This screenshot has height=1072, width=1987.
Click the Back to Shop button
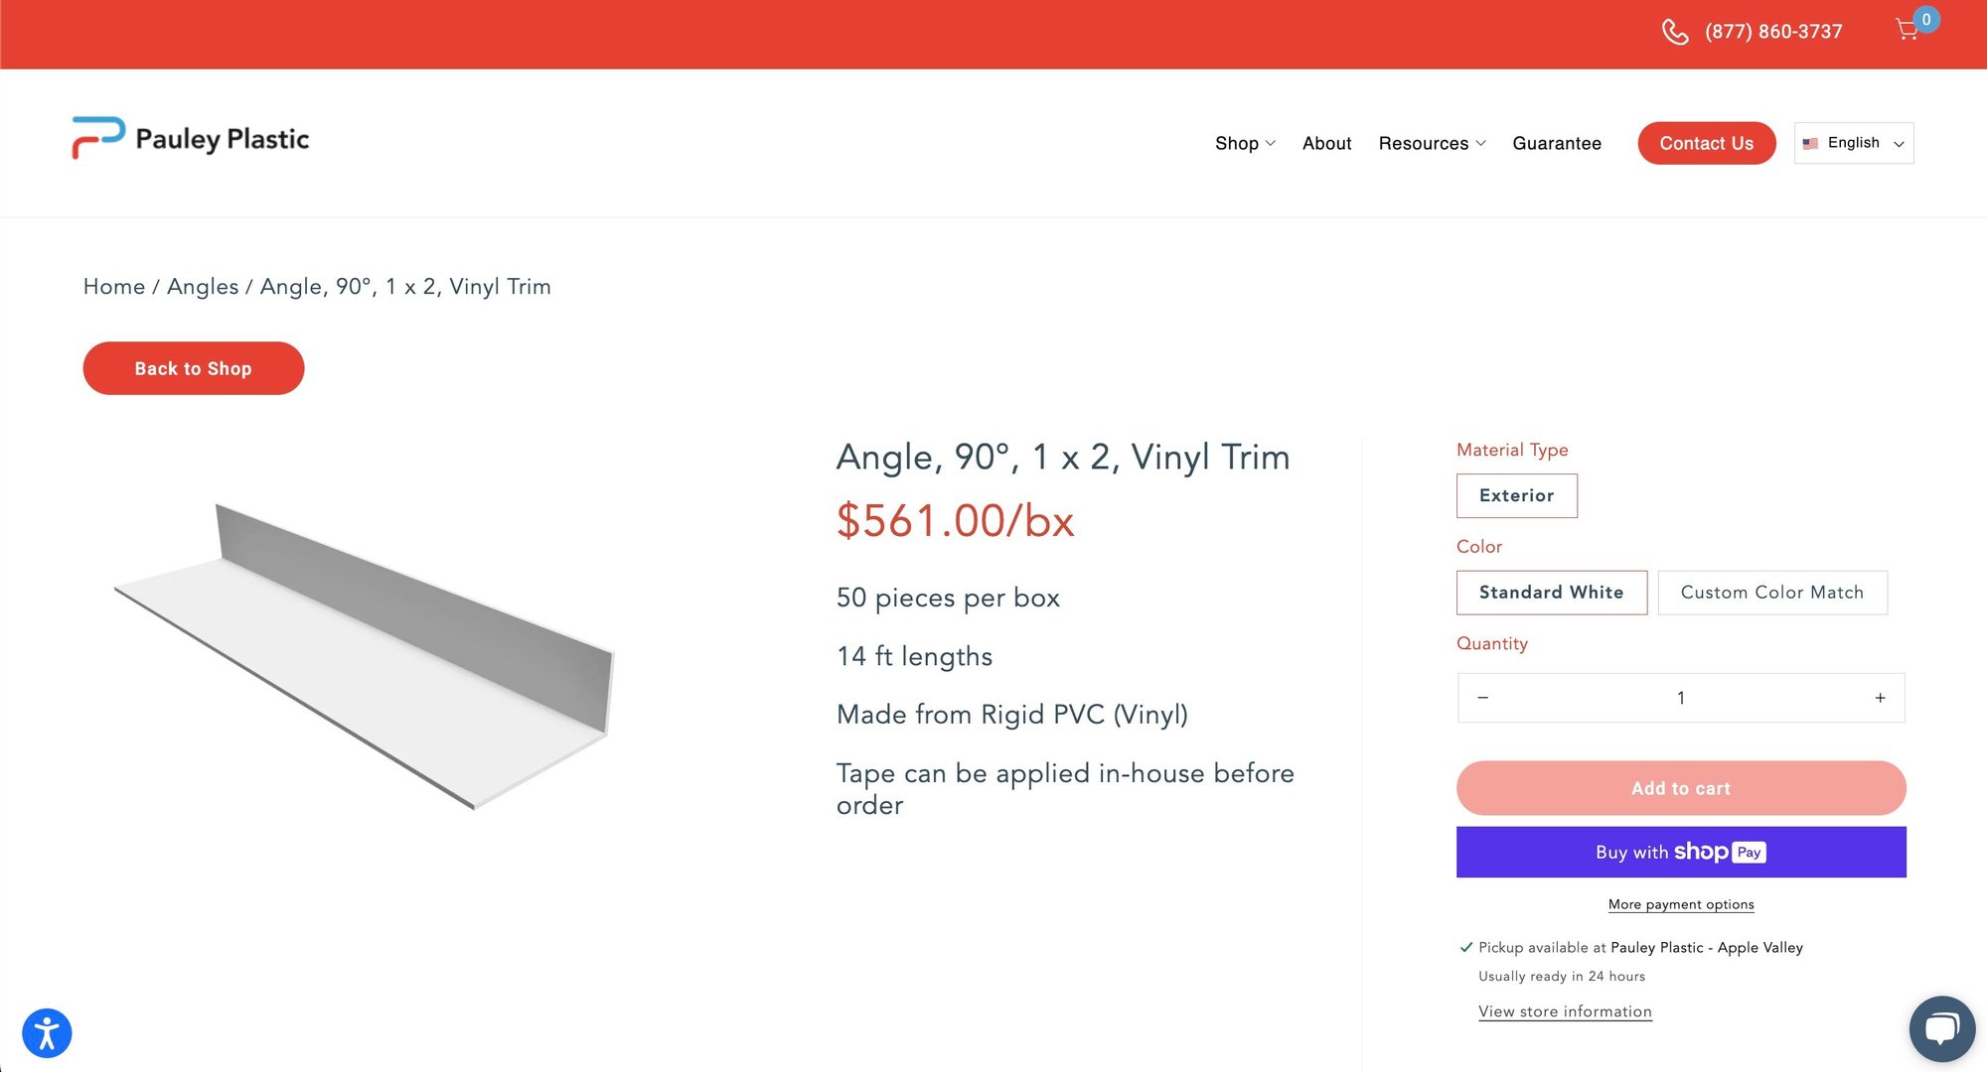click(x=194, y=368)
